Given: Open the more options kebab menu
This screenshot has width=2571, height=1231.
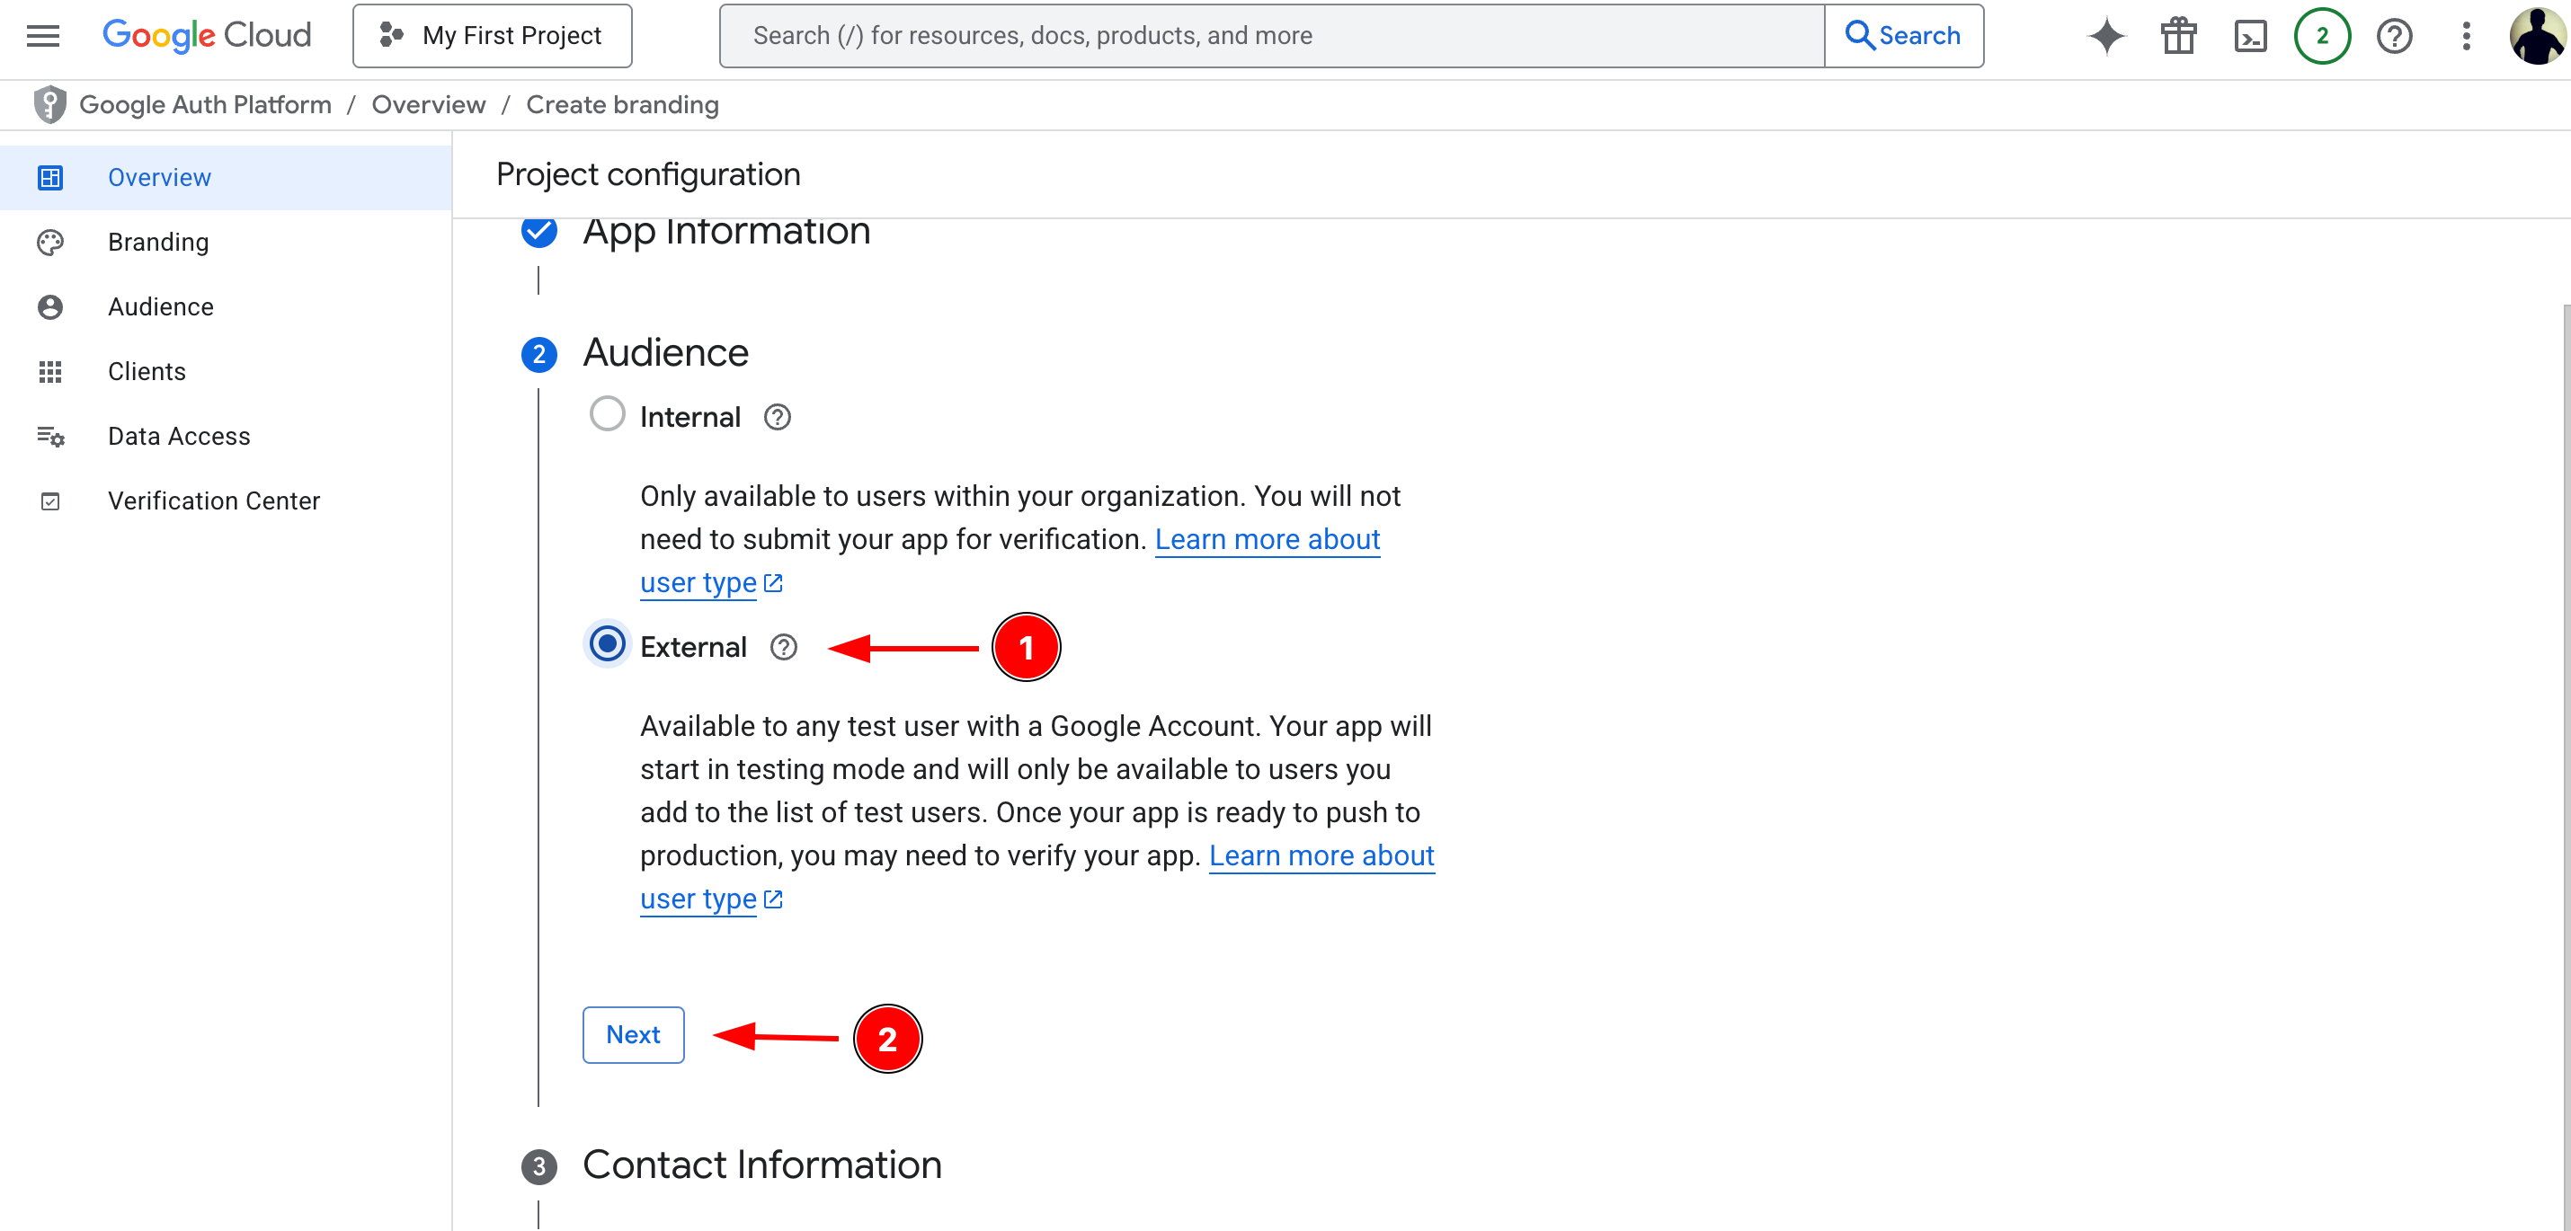Looking at the screenshot, I should click(x=2465, y=36).
